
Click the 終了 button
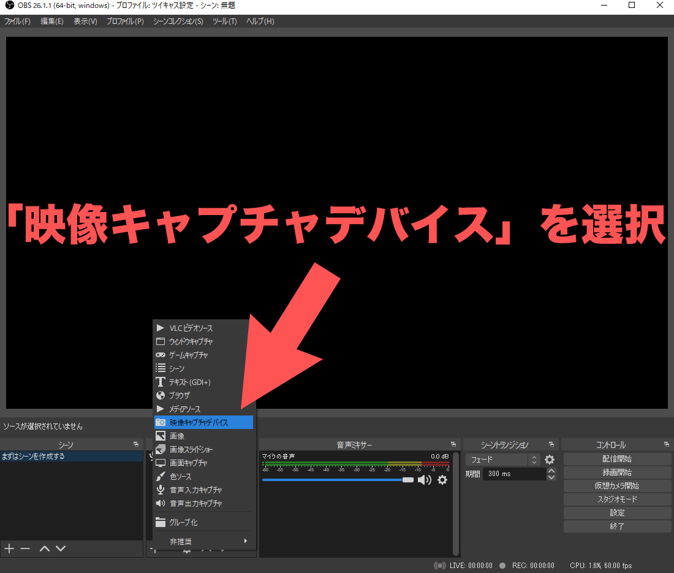click(x=617, y=526)
